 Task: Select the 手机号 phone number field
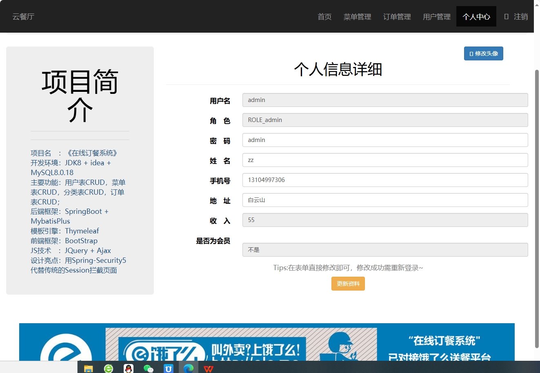[x=385, y=180]
